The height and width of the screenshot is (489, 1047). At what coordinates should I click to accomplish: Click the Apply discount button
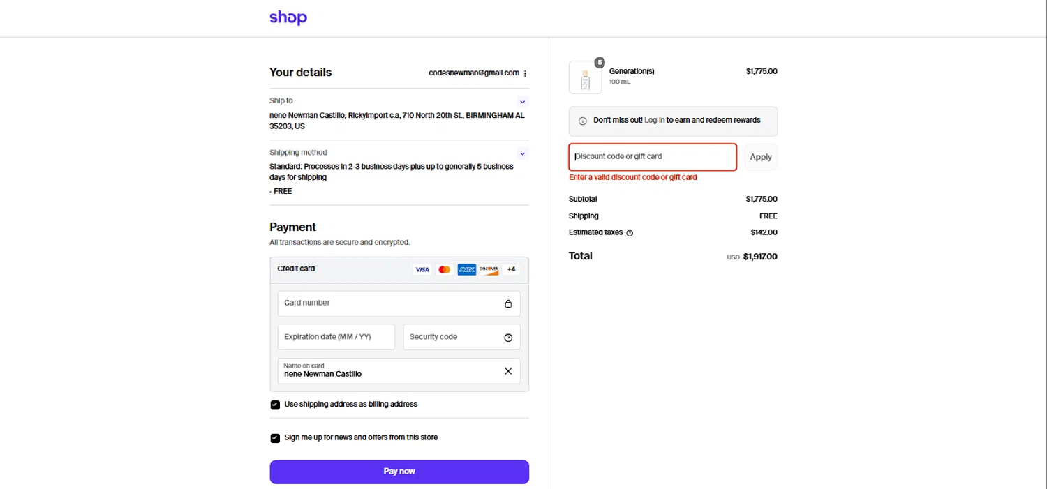[760, 157]
